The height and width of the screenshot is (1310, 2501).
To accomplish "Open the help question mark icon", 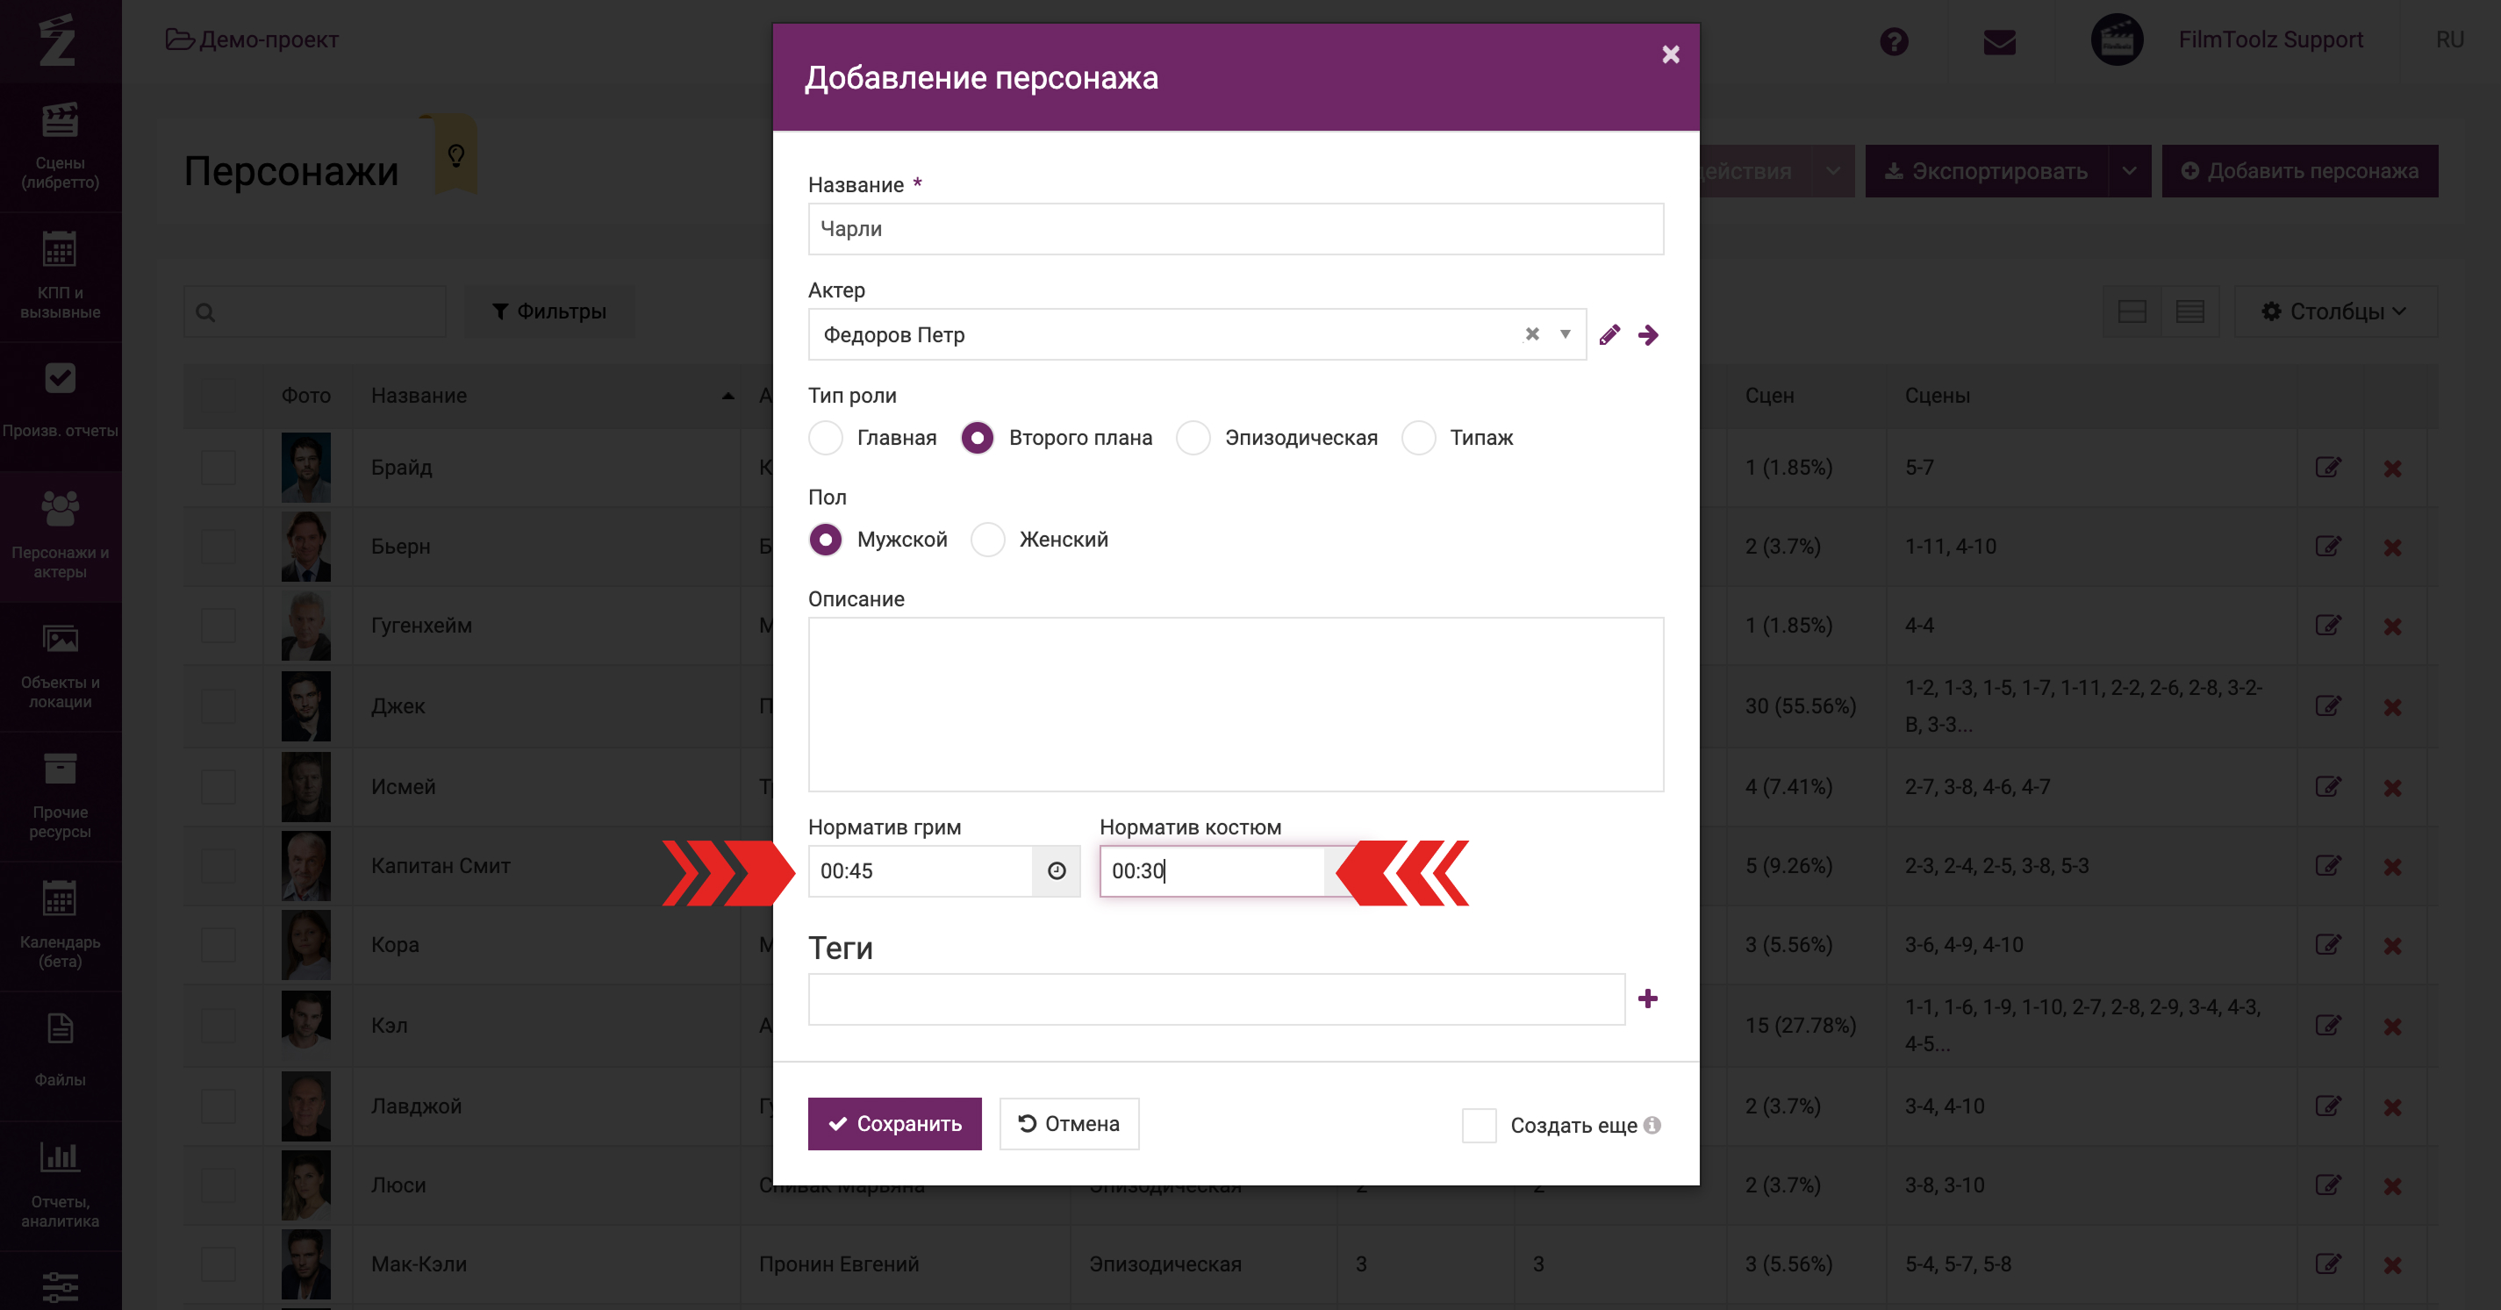I will coord(1893,40).
